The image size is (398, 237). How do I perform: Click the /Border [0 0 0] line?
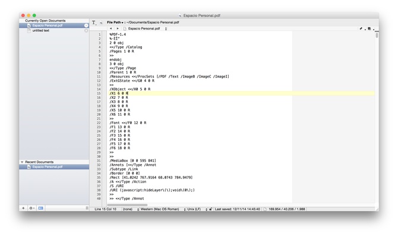click(125, 174)
